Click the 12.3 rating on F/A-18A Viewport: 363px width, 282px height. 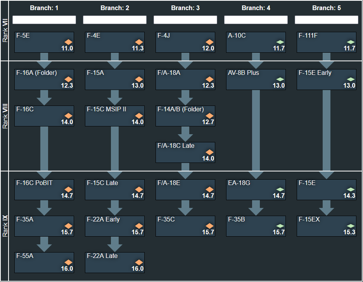coord(208,86)
